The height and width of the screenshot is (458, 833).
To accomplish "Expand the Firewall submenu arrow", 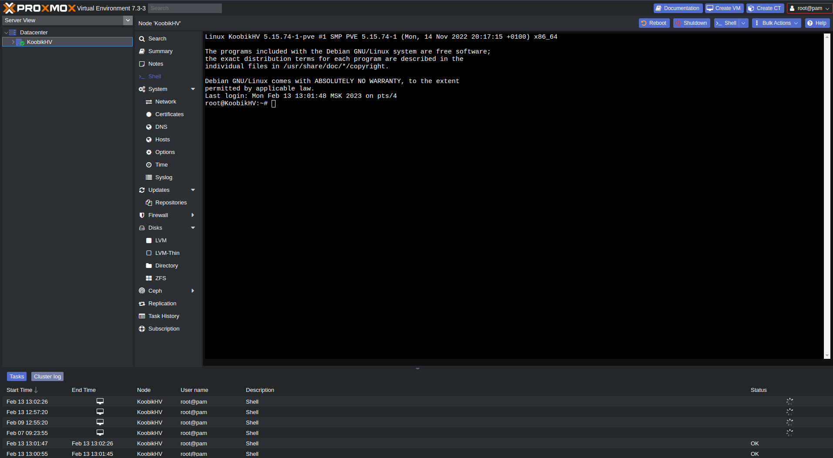I will pos(193,215).
